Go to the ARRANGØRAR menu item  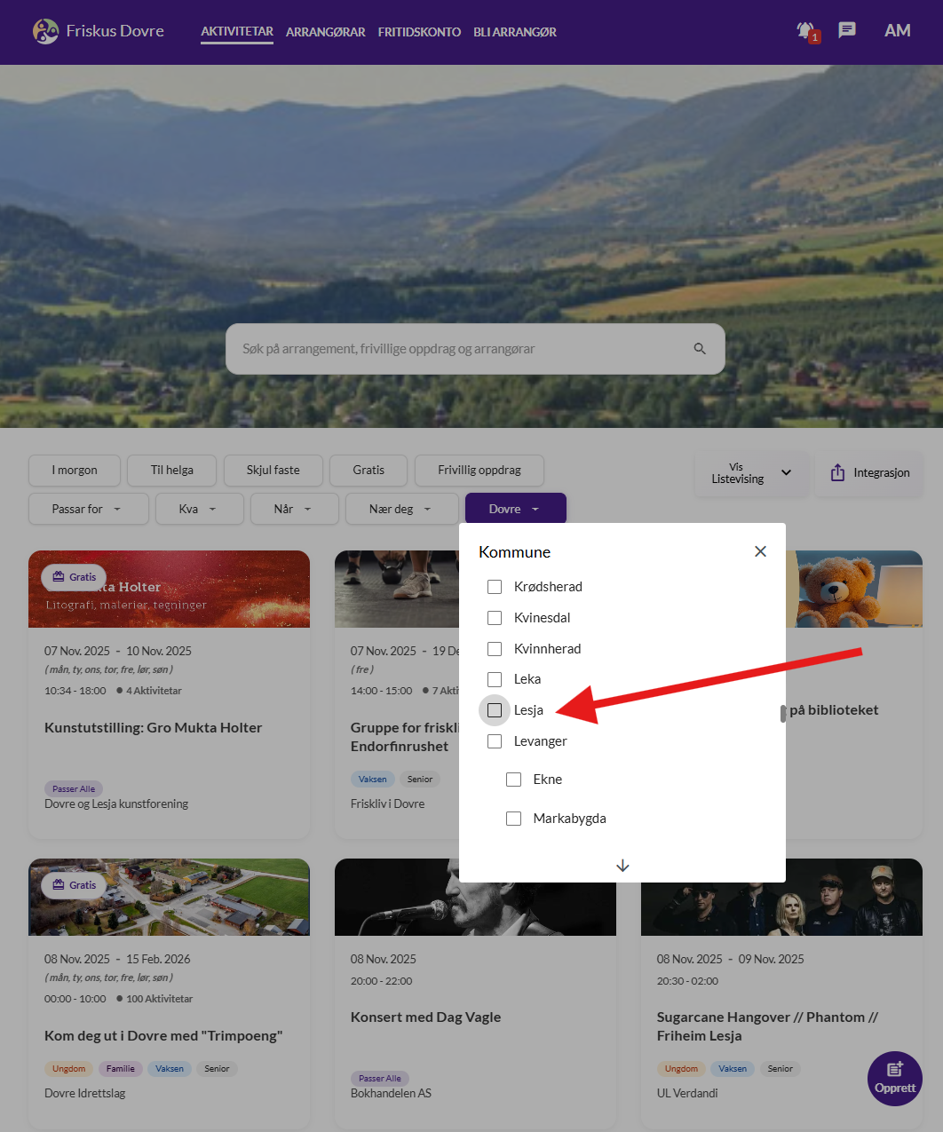tap(325, 32)
